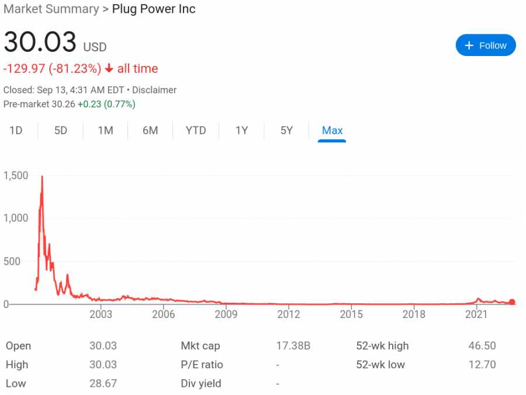This screenshot has width=526, height=395.
Task: Open the 6M chart view
Action: pos(150,131)
